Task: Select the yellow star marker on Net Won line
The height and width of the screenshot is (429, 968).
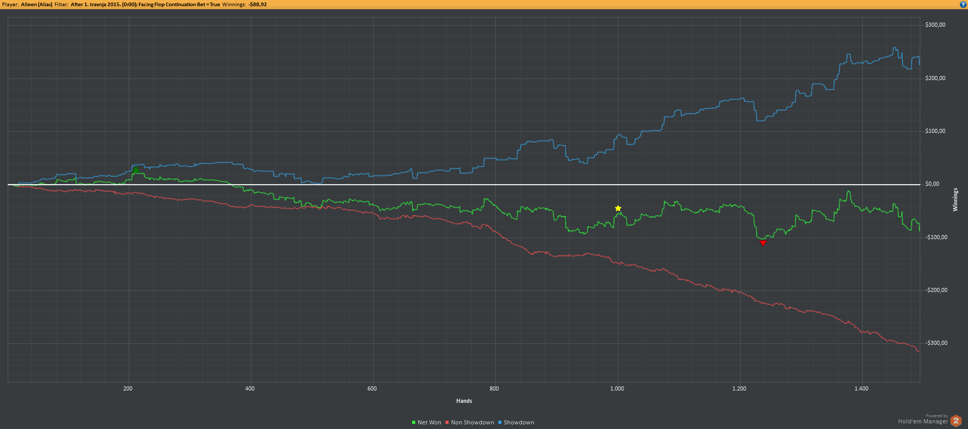Action: pyautogui.click(x=618, y=208)
